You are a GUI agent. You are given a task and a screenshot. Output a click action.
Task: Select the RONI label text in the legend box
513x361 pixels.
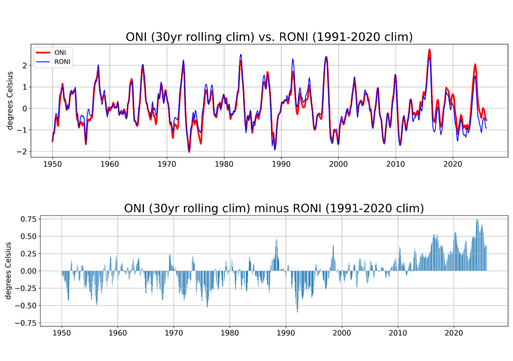tap(62, 61)
